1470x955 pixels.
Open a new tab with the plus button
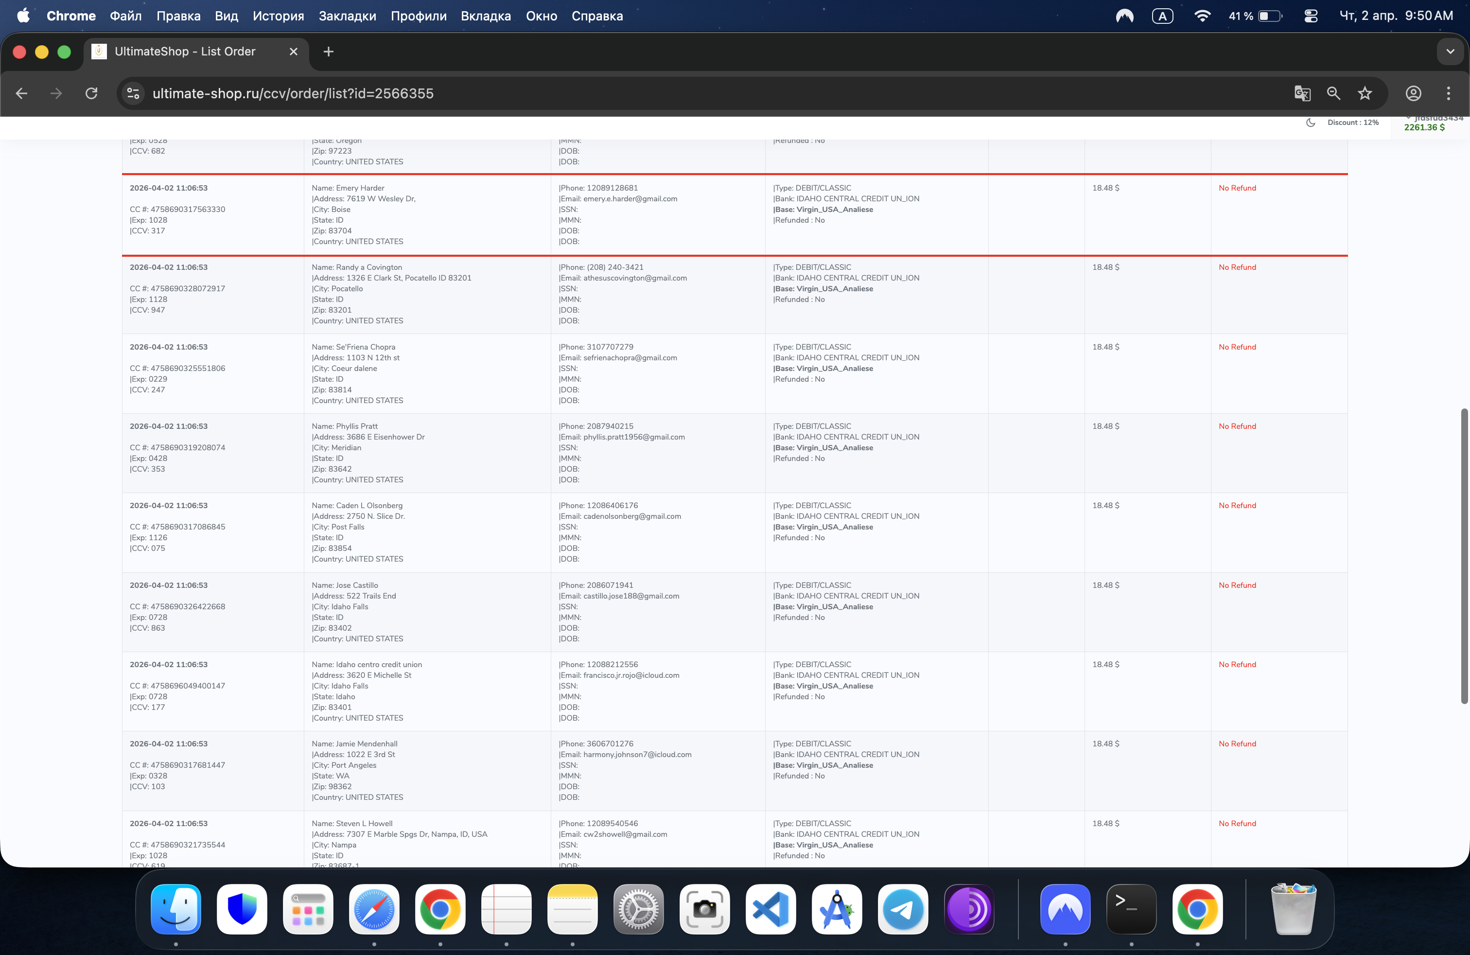tap(329, 52)
